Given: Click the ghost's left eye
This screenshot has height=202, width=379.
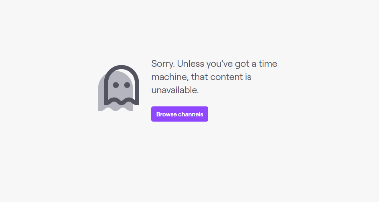Looking at the screenshot, I should coord(116,85).
